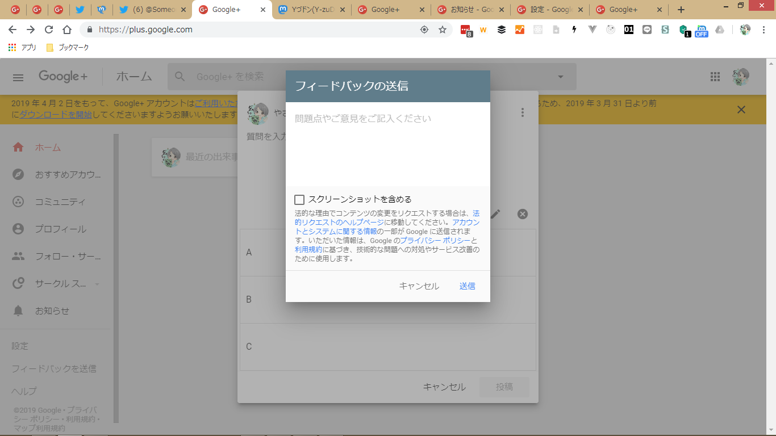Click the Google+ hamburger main menu icon
Image resolution: width=776 pixels, height=436 pixels.
coord(18,77)
